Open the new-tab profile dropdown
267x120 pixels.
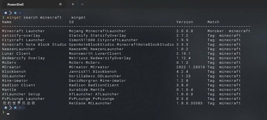82,4
